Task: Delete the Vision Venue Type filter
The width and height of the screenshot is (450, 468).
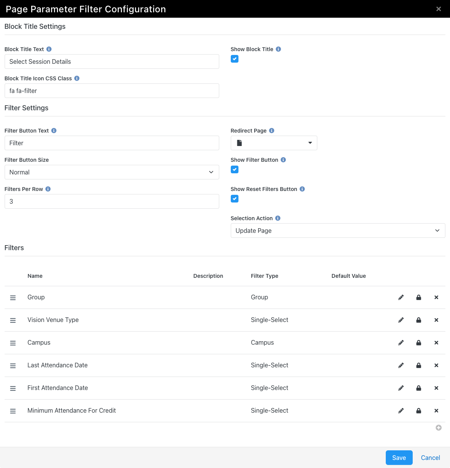Action: click(x=436, y=320)
